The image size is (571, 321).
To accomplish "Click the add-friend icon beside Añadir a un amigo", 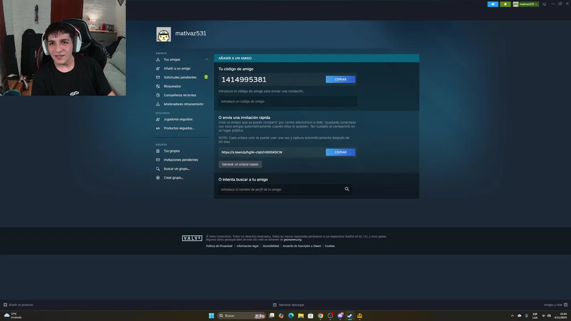I will (158, 68).
